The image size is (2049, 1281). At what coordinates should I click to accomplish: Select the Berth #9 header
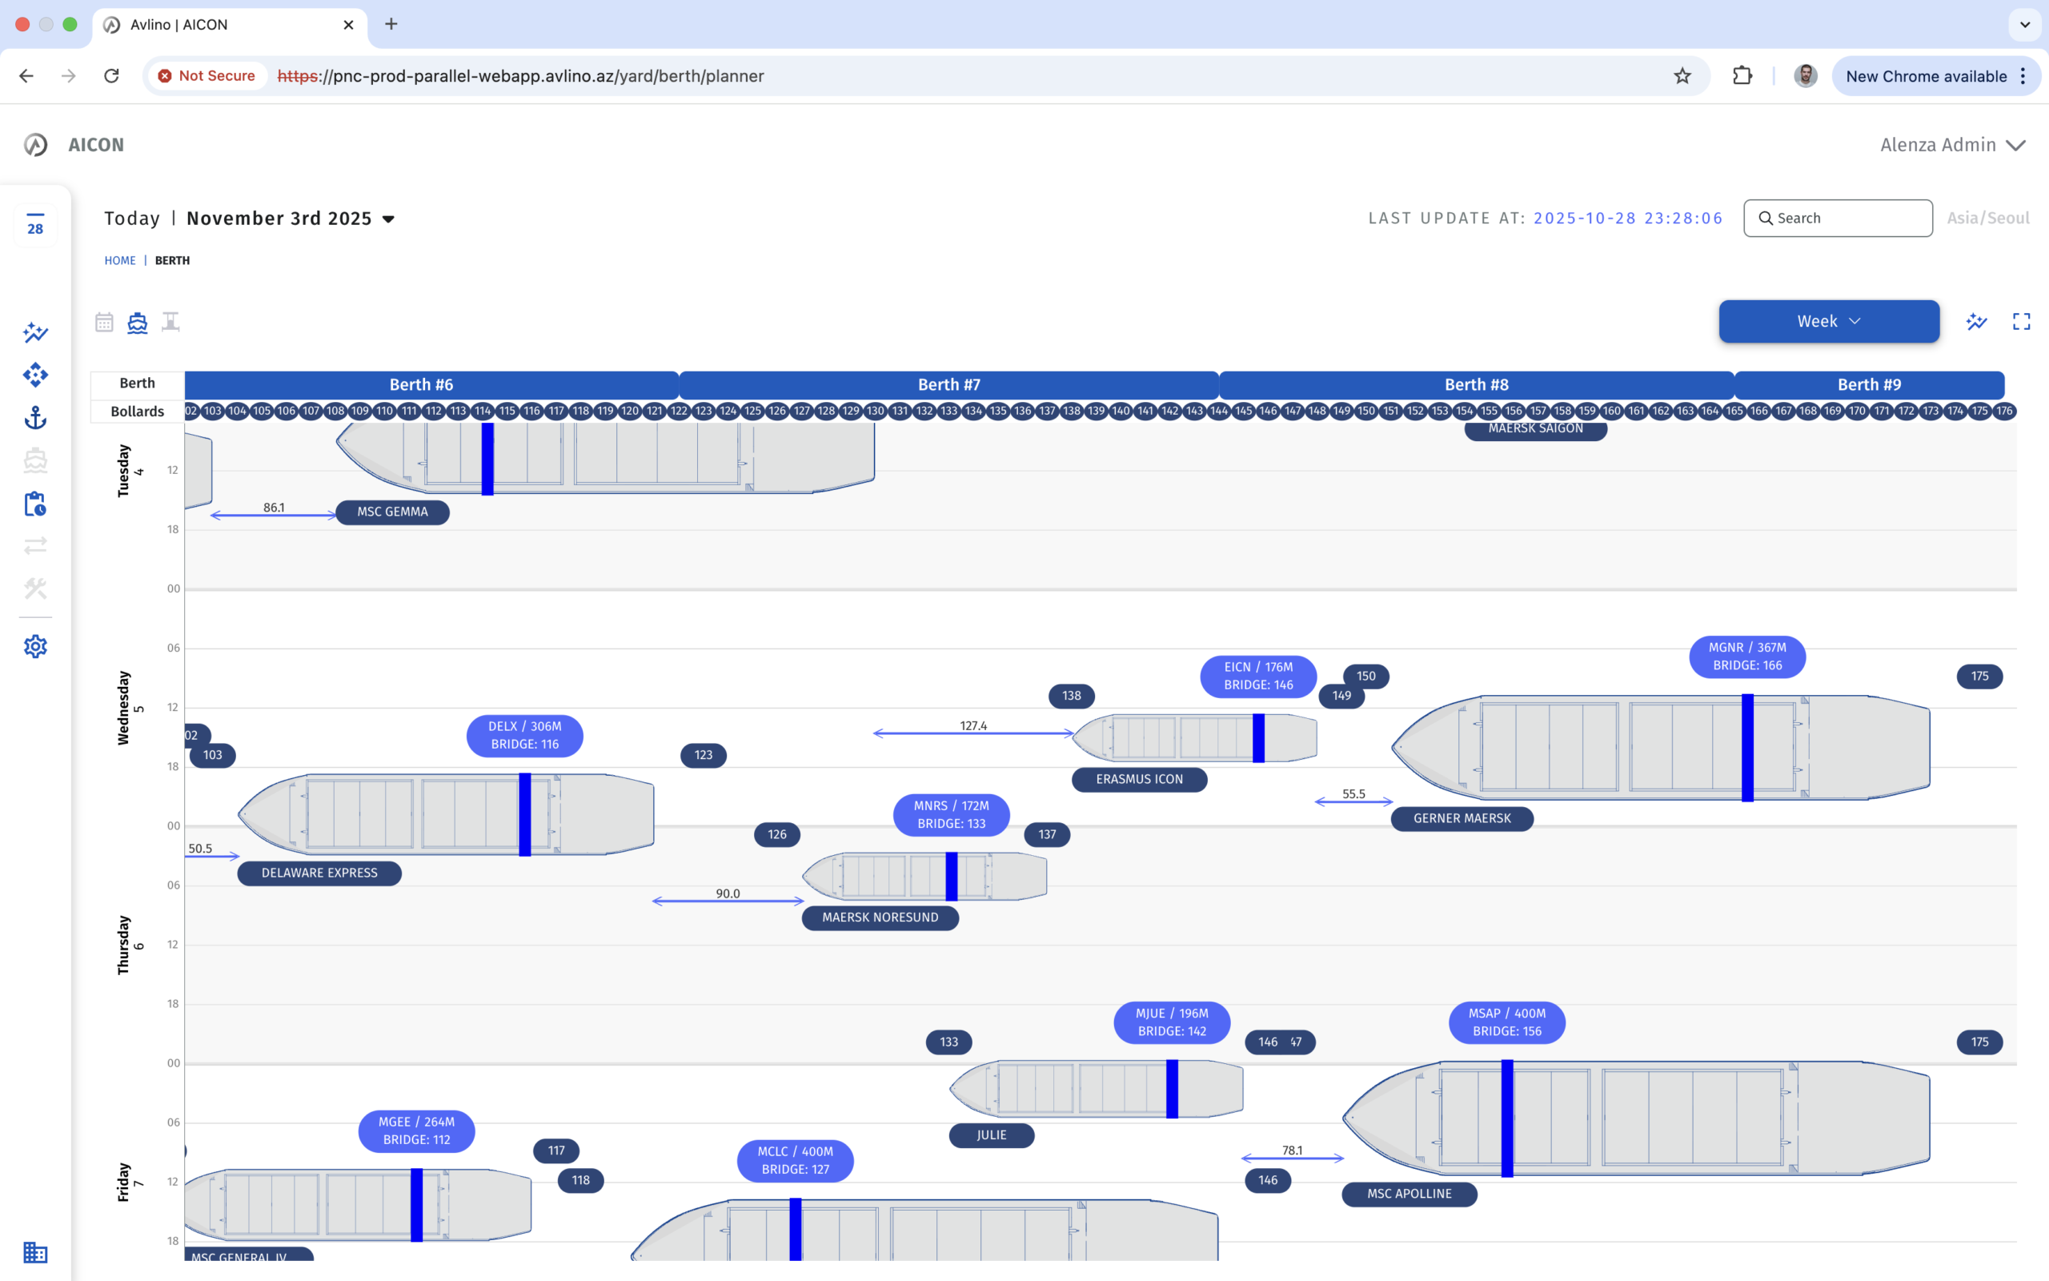[x=1870, y=384]
